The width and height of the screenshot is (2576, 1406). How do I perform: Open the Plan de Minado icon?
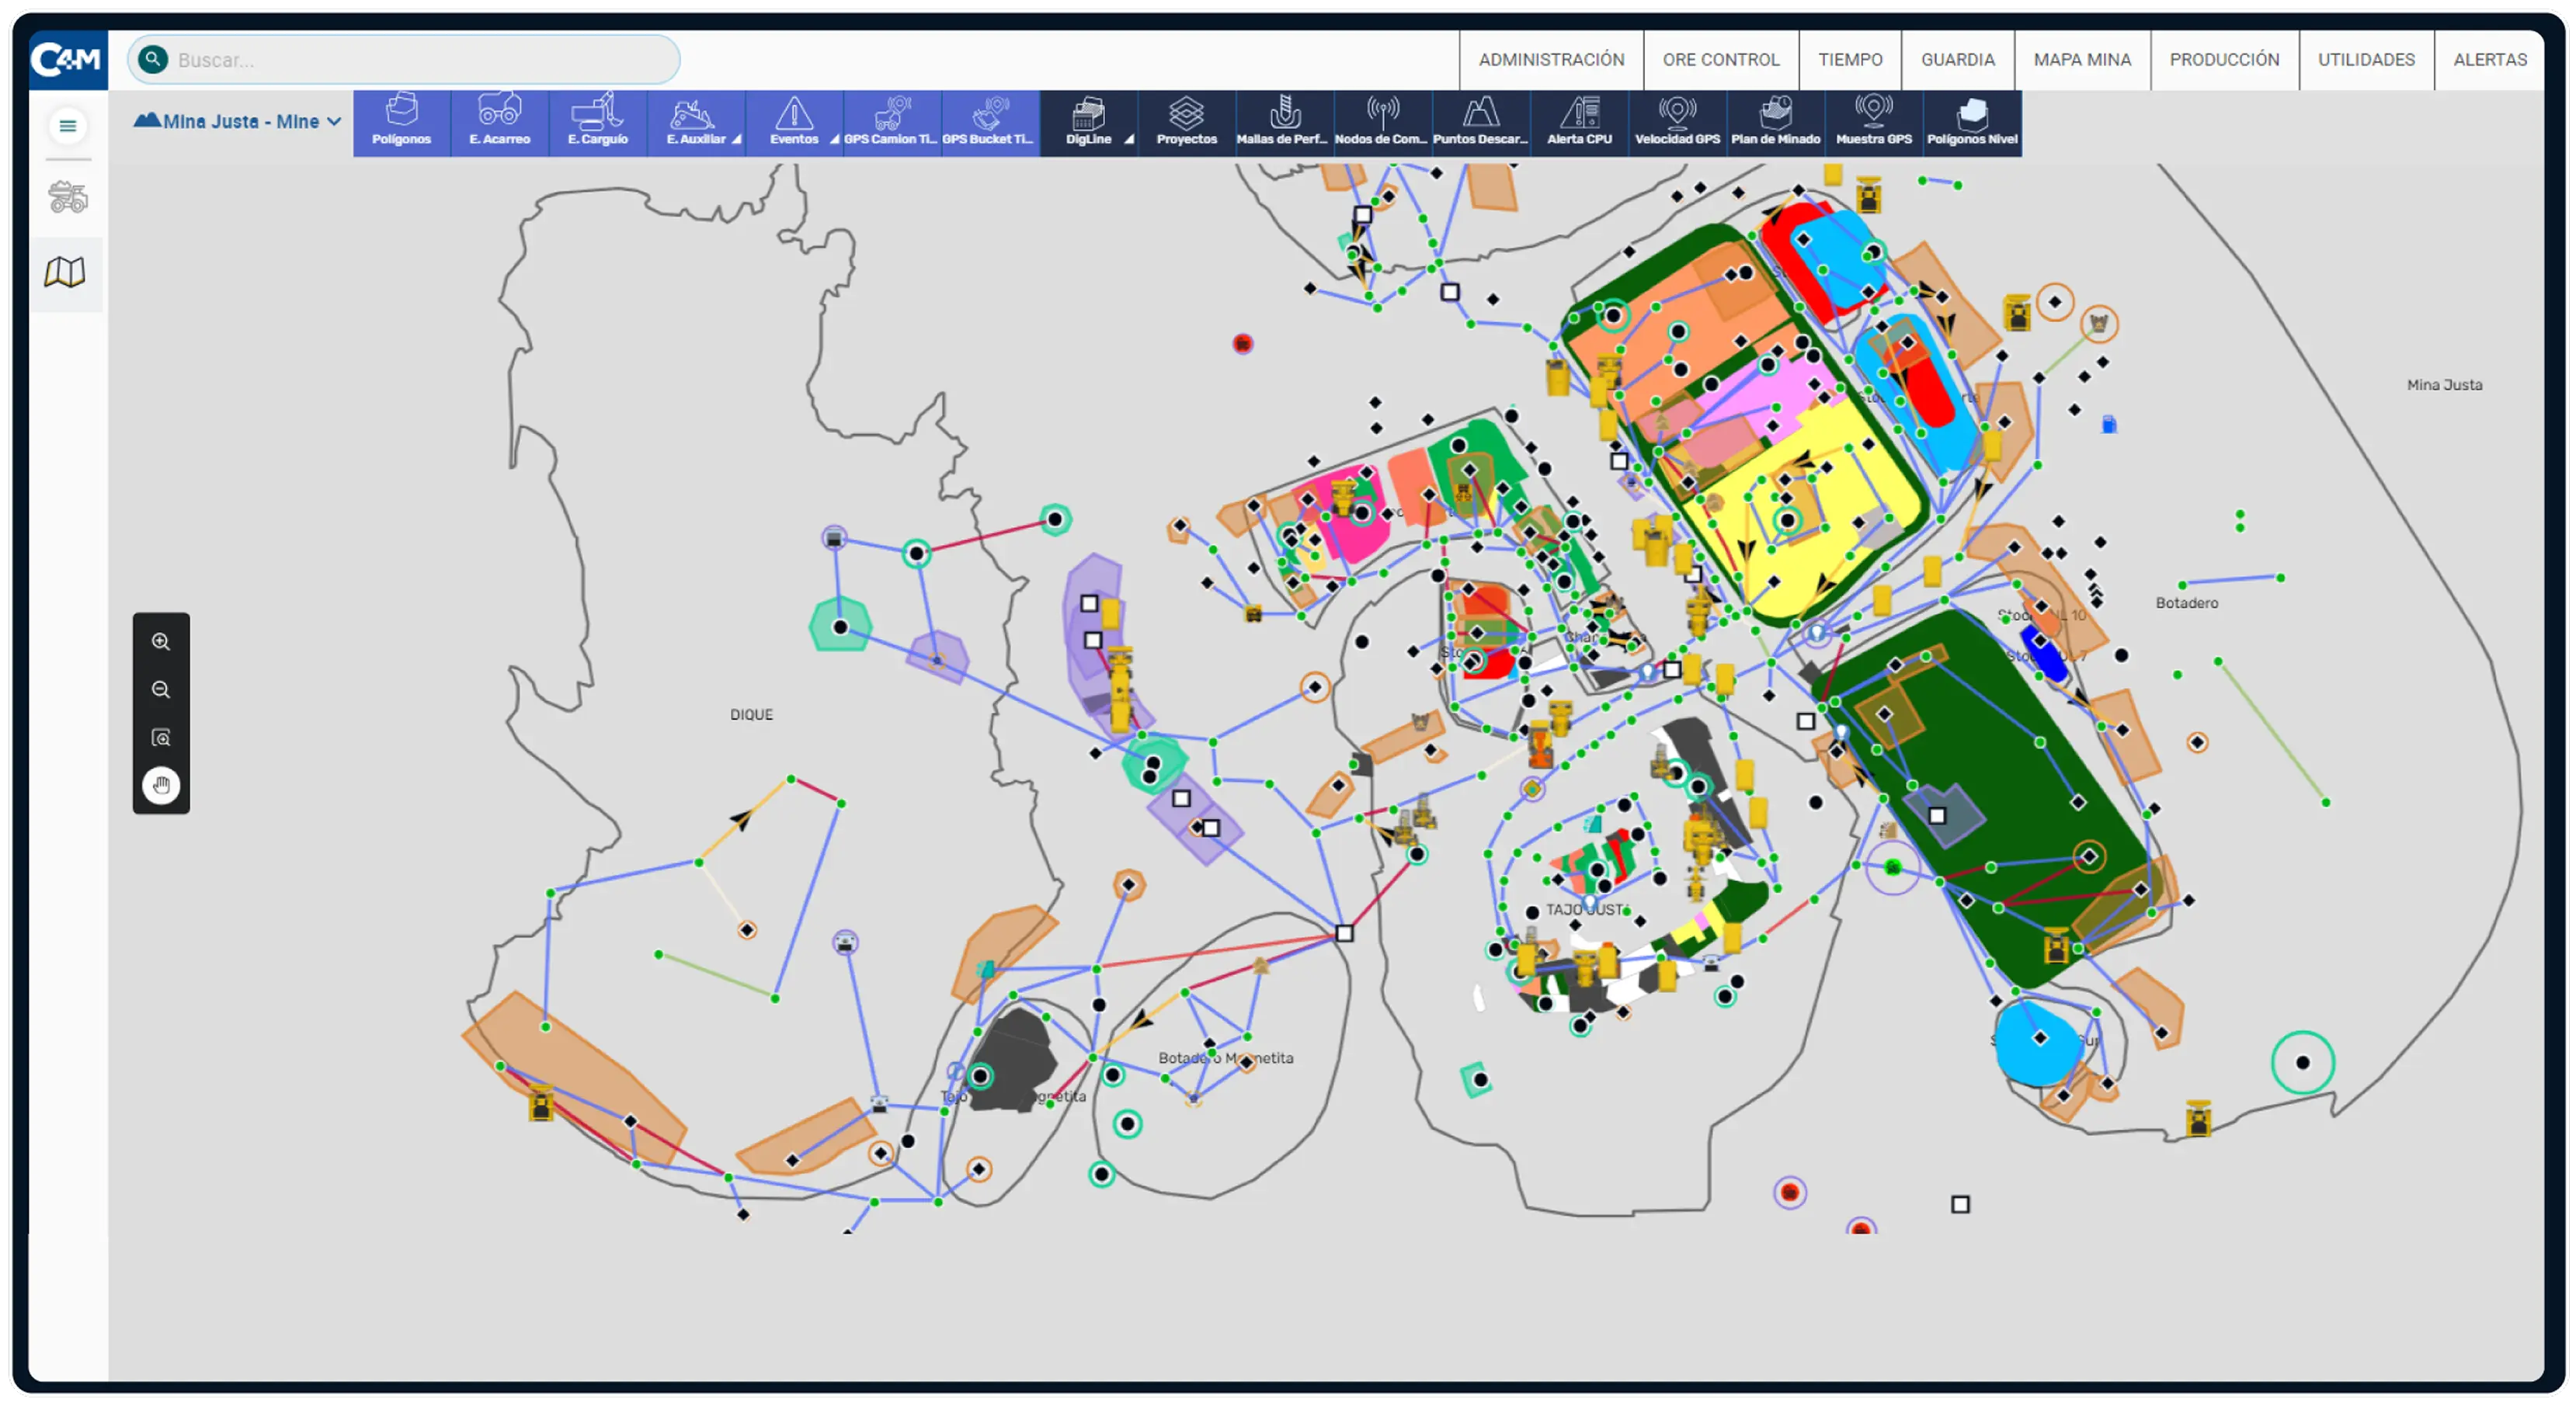(x=1775, y=113)
